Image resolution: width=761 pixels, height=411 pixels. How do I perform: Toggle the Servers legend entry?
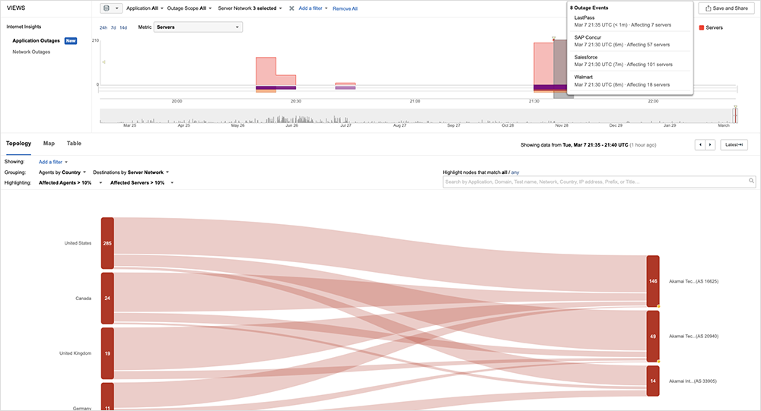pos(709,27)
